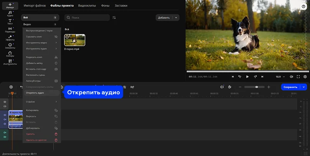Open Наборы in the left sidebar

(x=10, y=54)
